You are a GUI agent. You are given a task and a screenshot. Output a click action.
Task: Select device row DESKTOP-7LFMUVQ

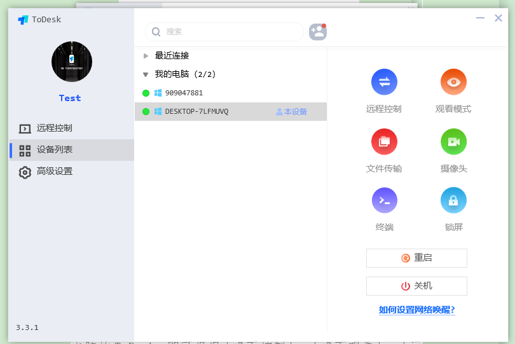(x=231, y=111)
